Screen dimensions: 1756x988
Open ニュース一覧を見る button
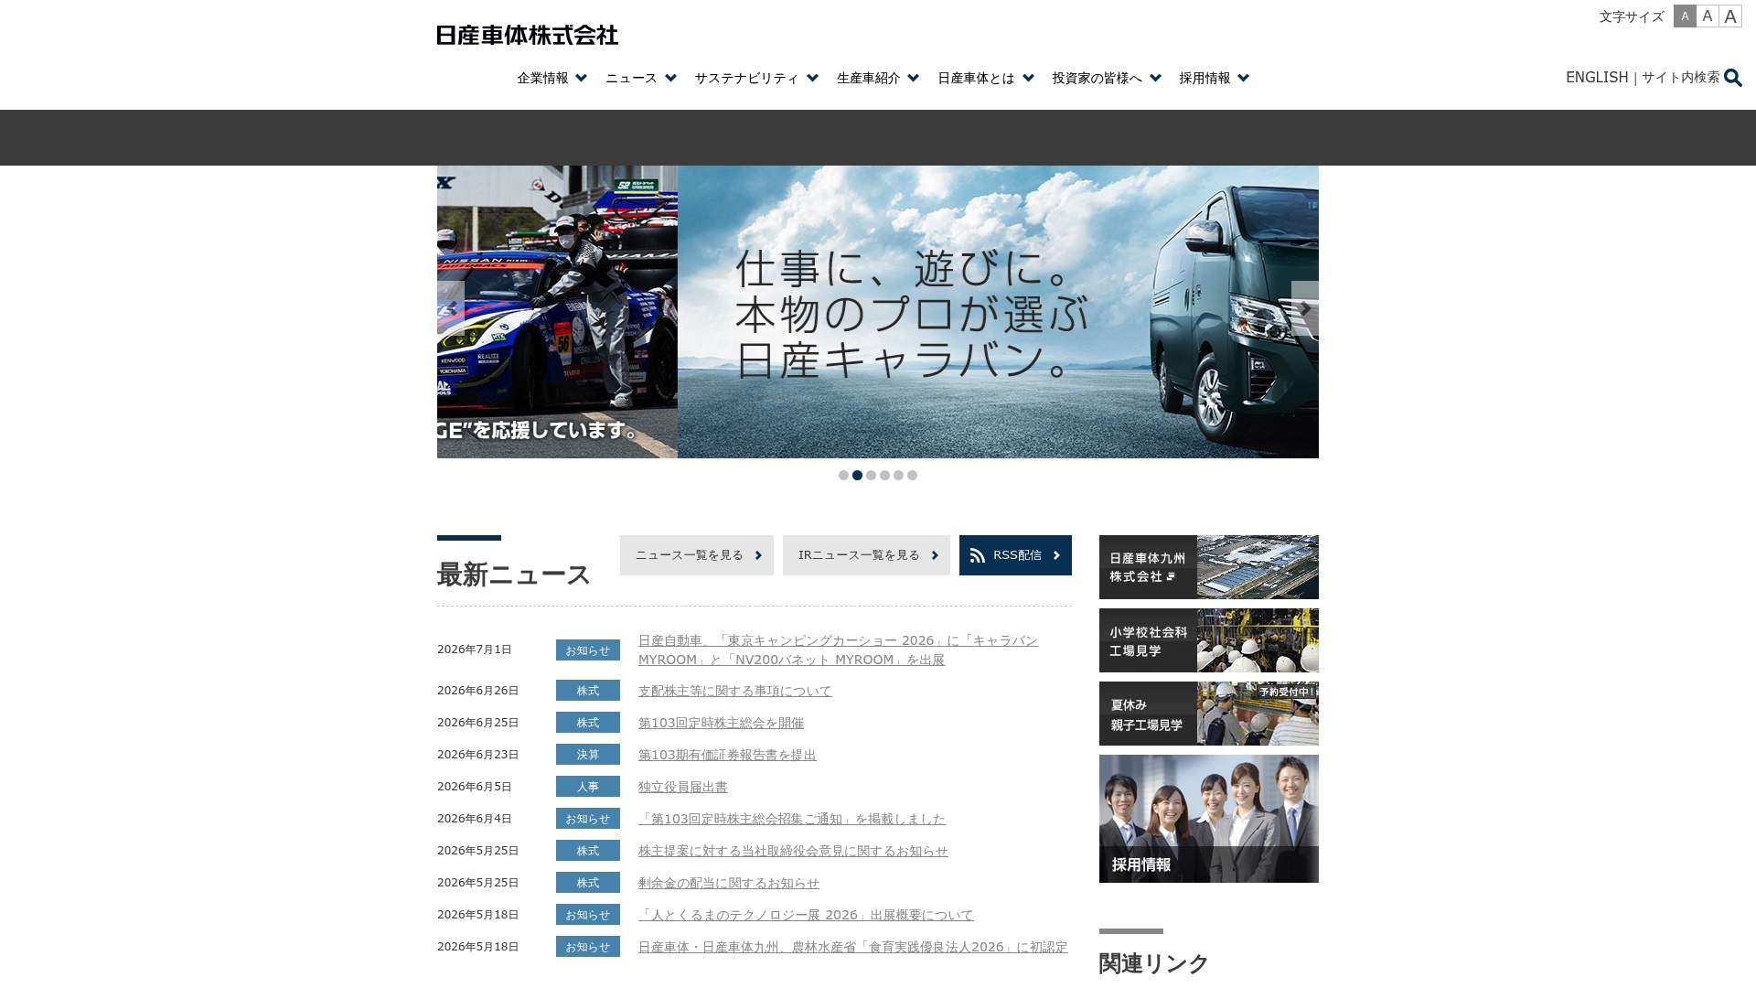pos(697,555)
